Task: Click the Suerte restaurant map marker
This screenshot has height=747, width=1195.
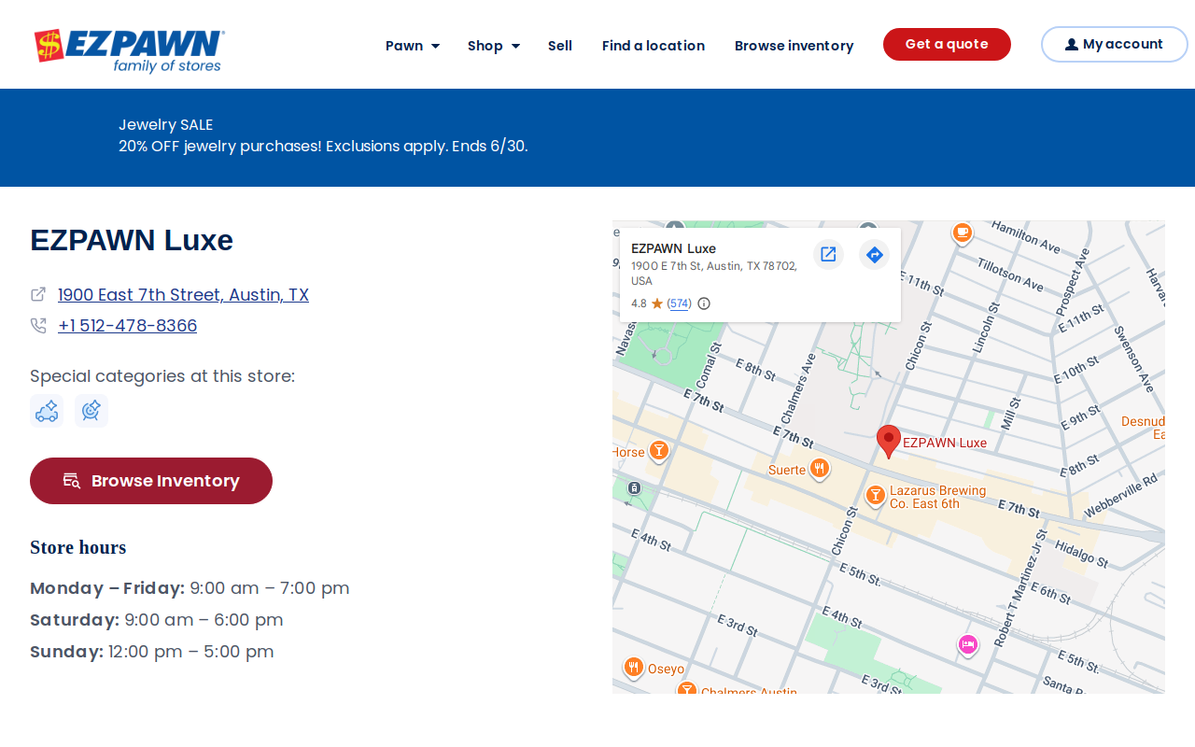Action: pyautogui.click(x=820, y=468)
